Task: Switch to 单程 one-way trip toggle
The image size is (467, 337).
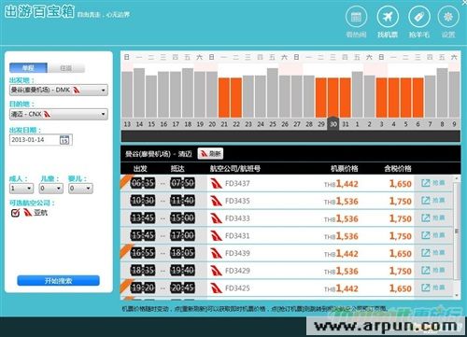Action: pyautogui.click(x=28, y=68)
